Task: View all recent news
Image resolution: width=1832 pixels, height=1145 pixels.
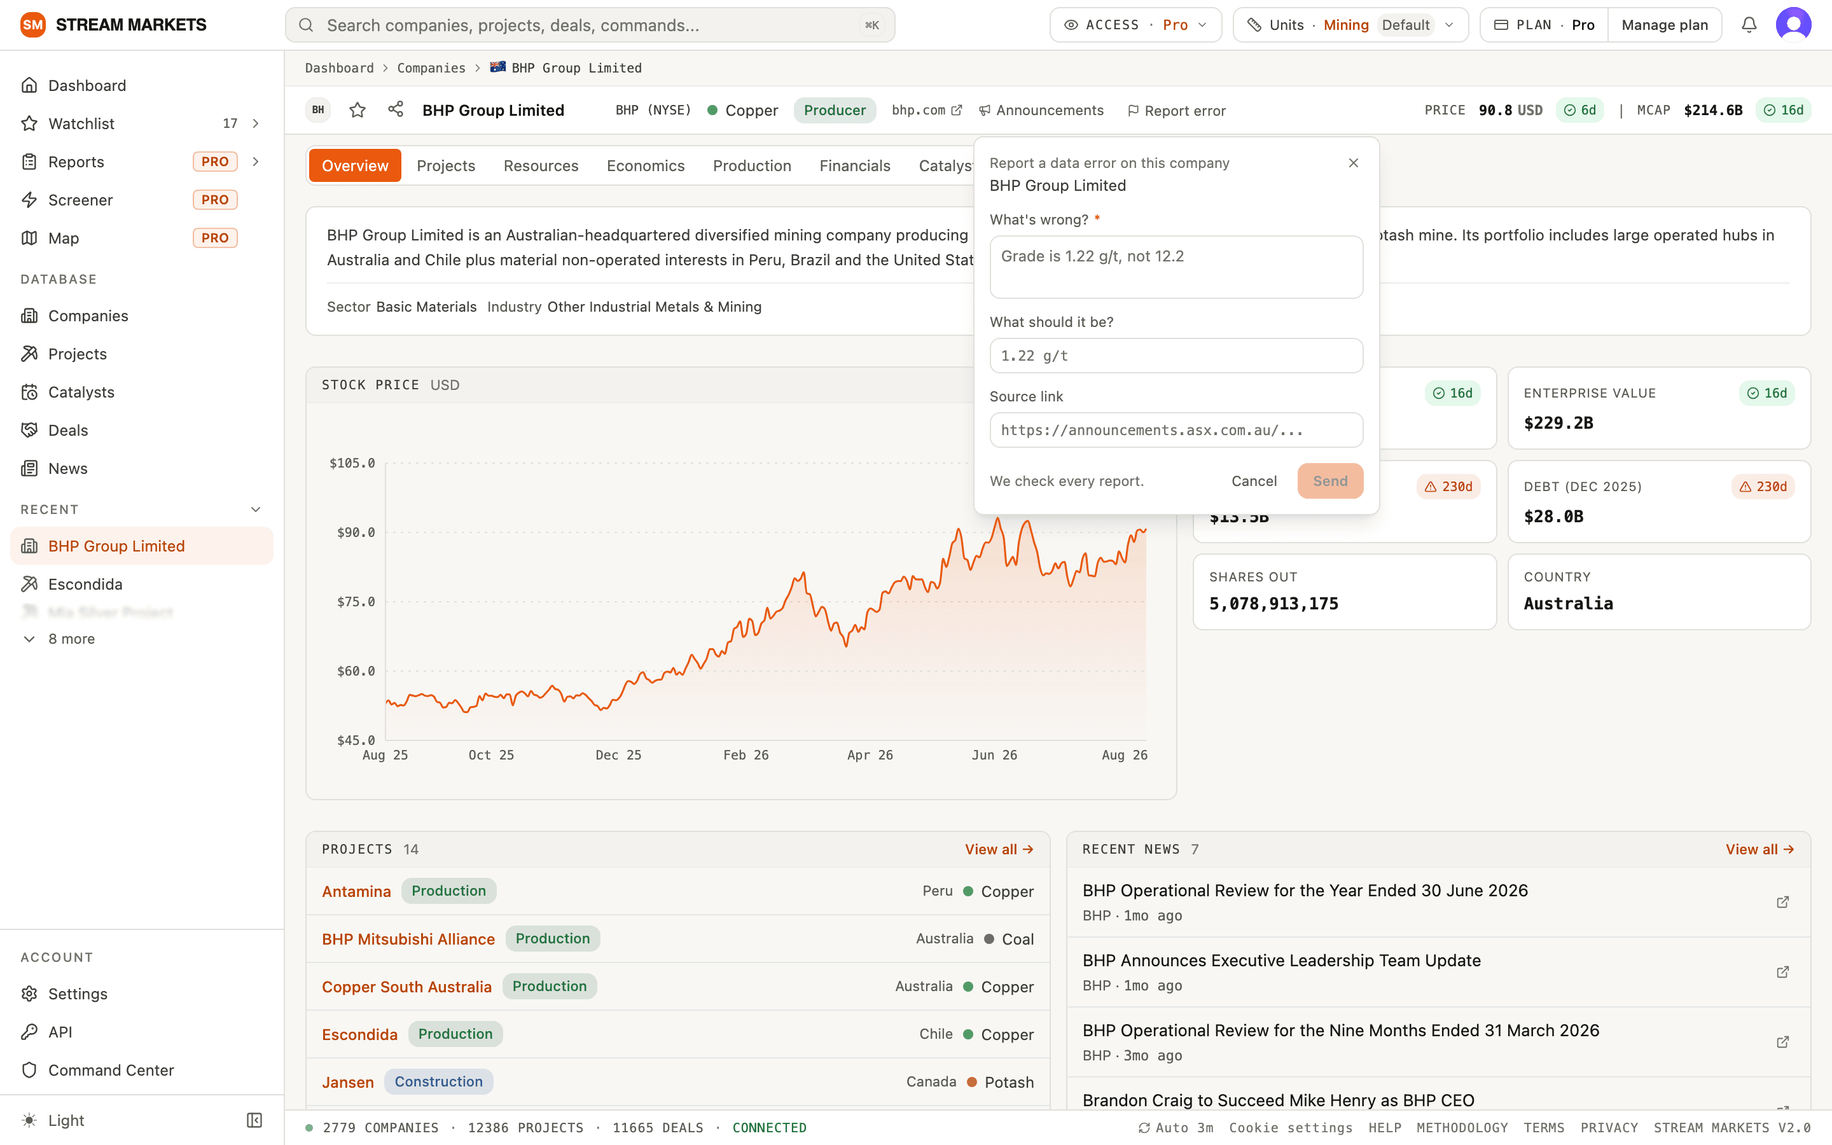Action: 1759,849
